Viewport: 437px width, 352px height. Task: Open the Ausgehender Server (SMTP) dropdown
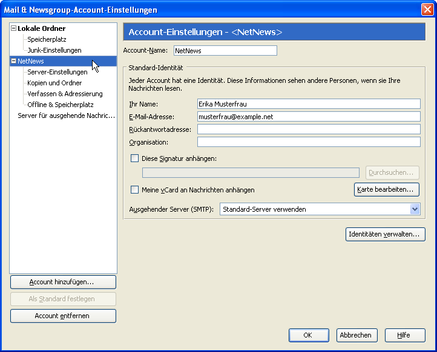pyautogui.click(x=415, y=209)
